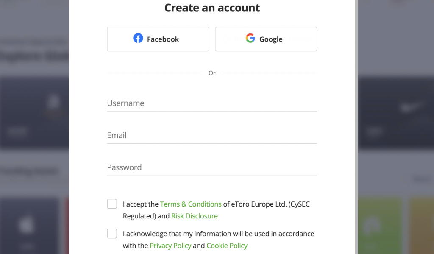Click the Google "G" logo icon
This screenshot has height=254, width=434.
[250, 38]
